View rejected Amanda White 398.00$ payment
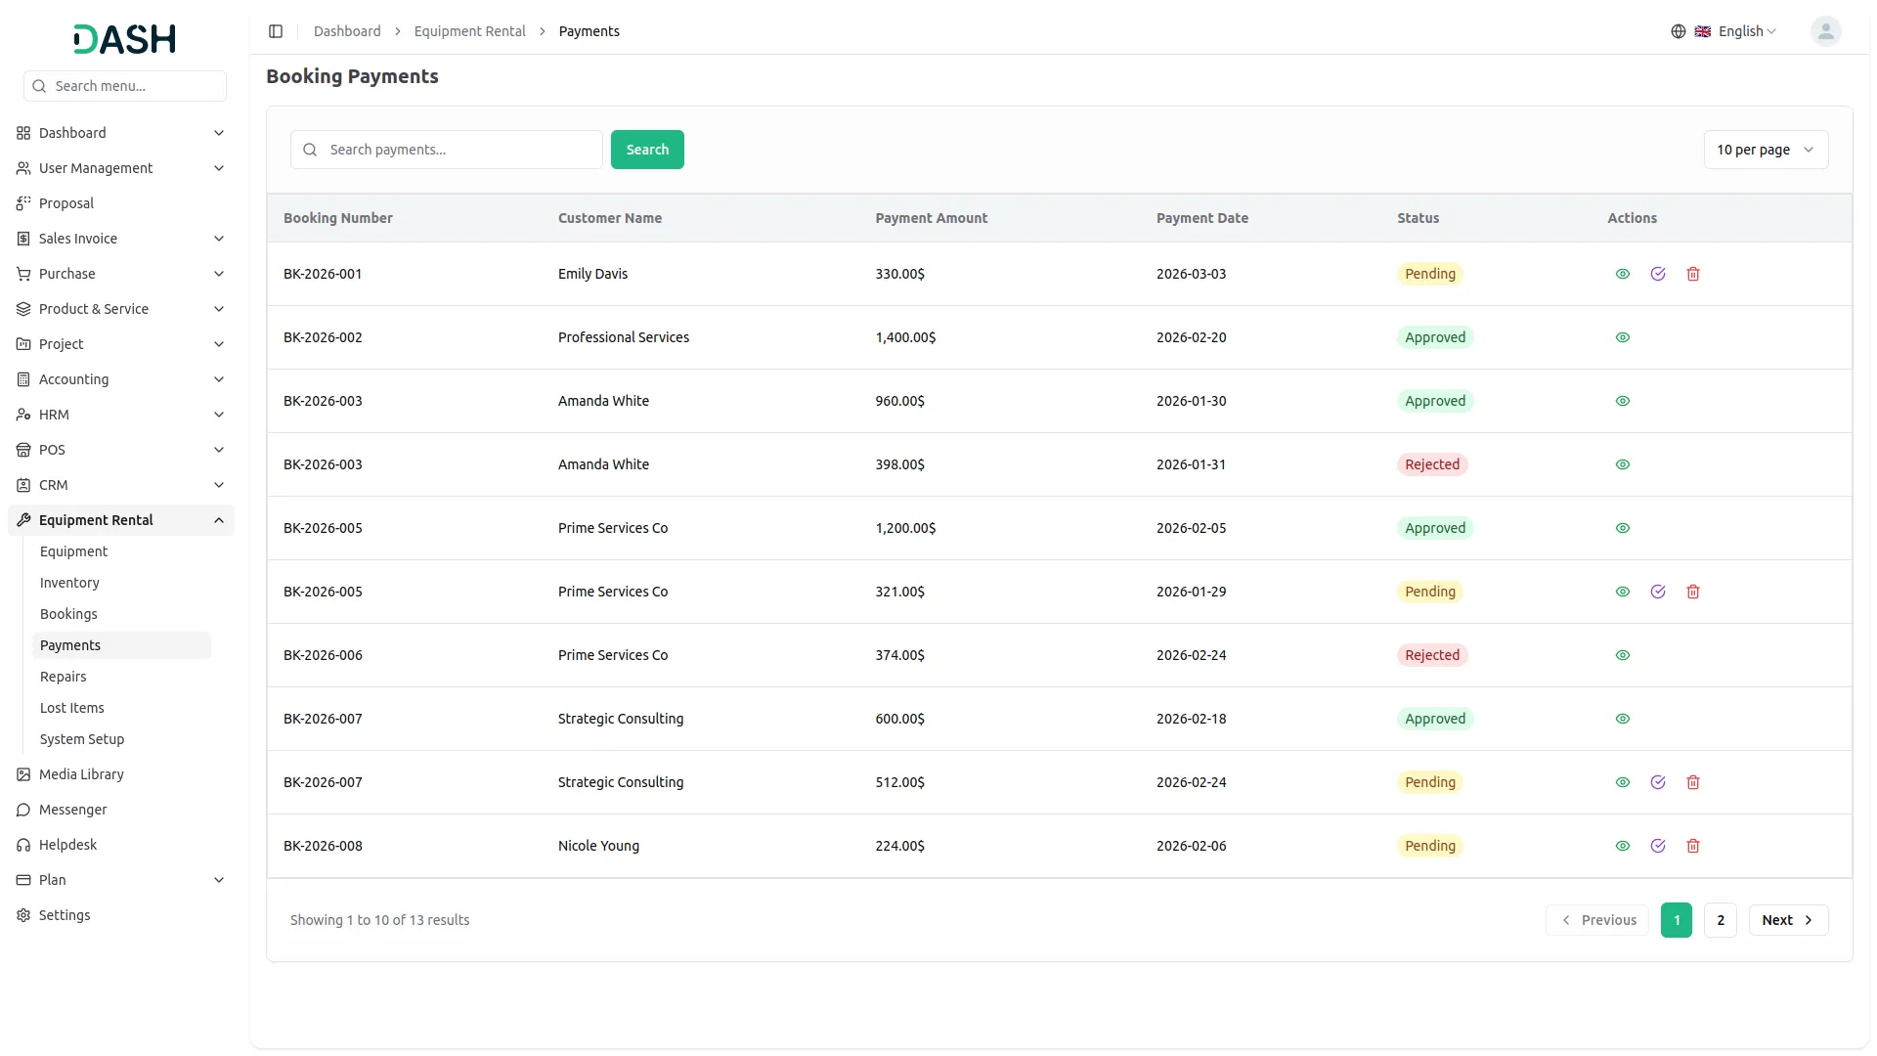Viewport: 1877px width, 1056px height. pos(1622,464)
